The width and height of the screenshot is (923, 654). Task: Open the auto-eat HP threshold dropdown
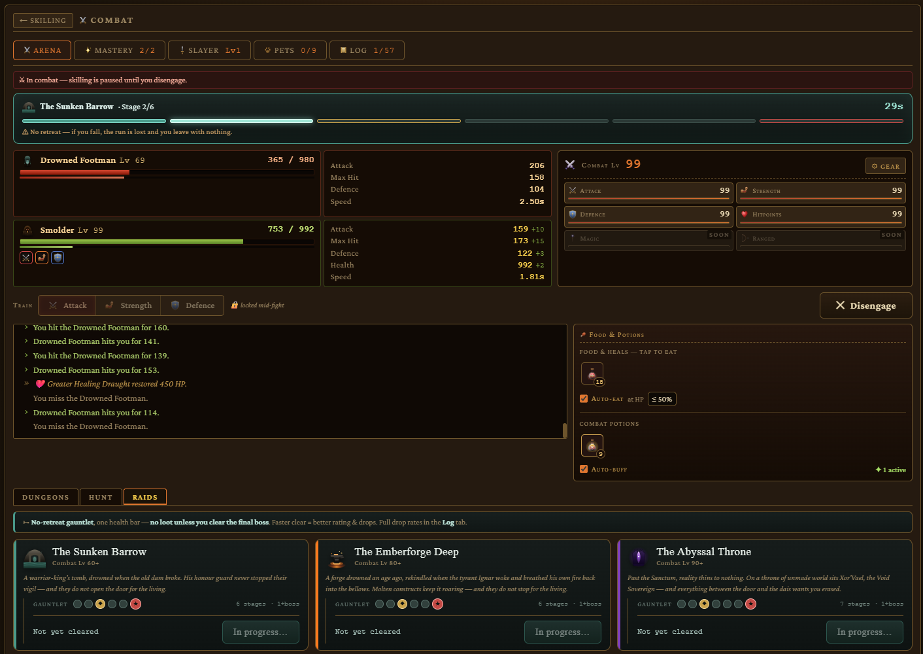662,399
